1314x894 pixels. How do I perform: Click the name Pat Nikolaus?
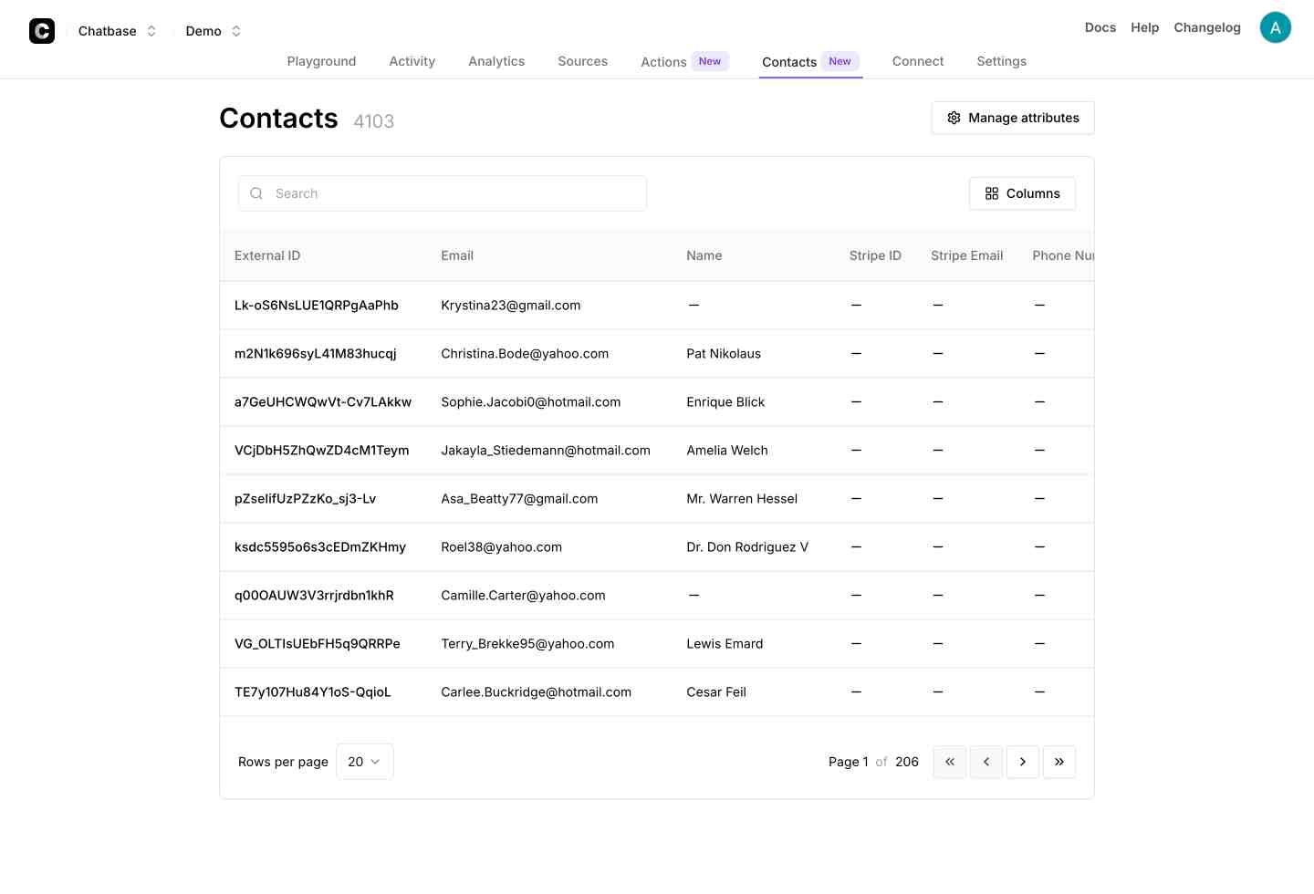tap(724, 353)
